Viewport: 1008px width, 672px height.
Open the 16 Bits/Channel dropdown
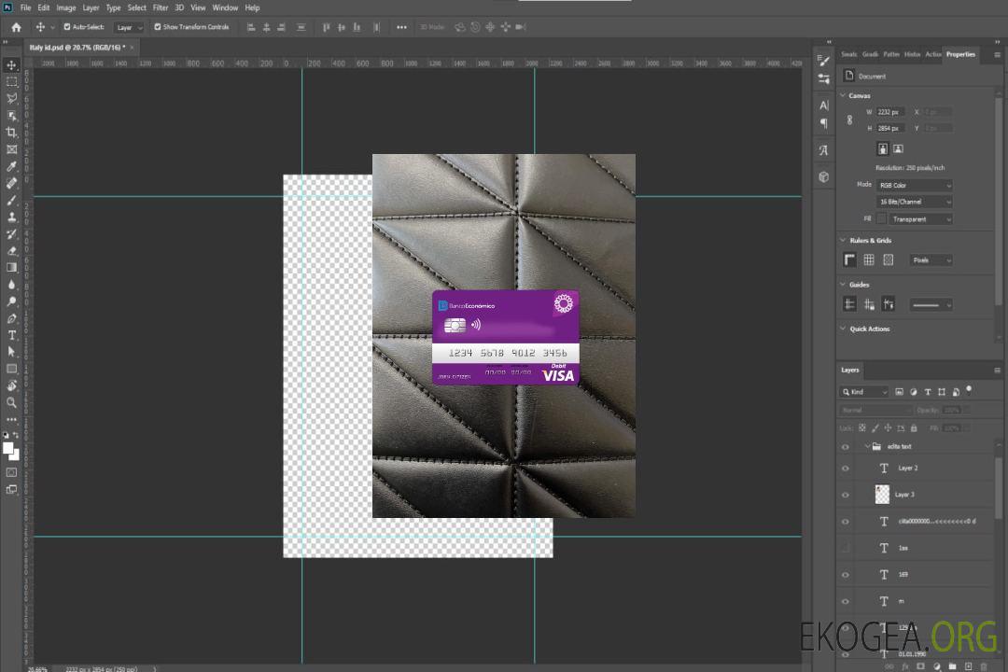tap(915, 202)
